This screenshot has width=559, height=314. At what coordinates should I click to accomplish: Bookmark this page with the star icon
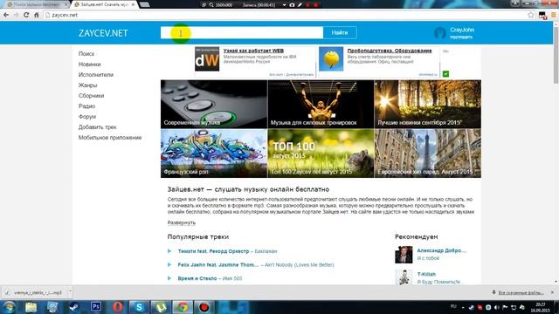pyautogui.click(x=531, y=15)
